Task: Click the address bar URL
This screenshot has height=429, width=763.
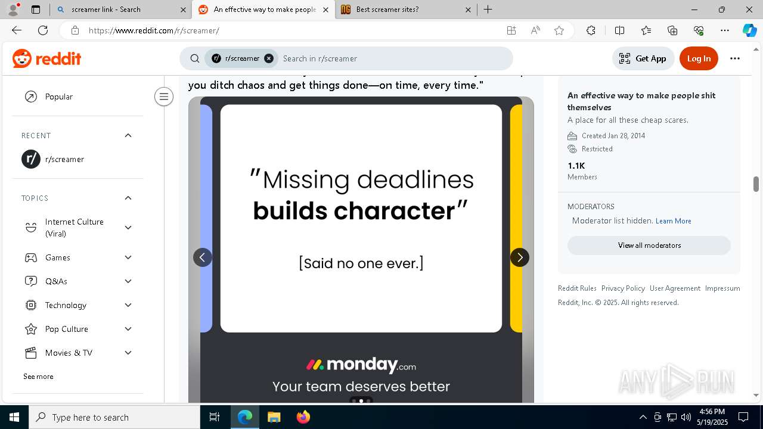Action: pyautogui.click(x=154, y=30)
